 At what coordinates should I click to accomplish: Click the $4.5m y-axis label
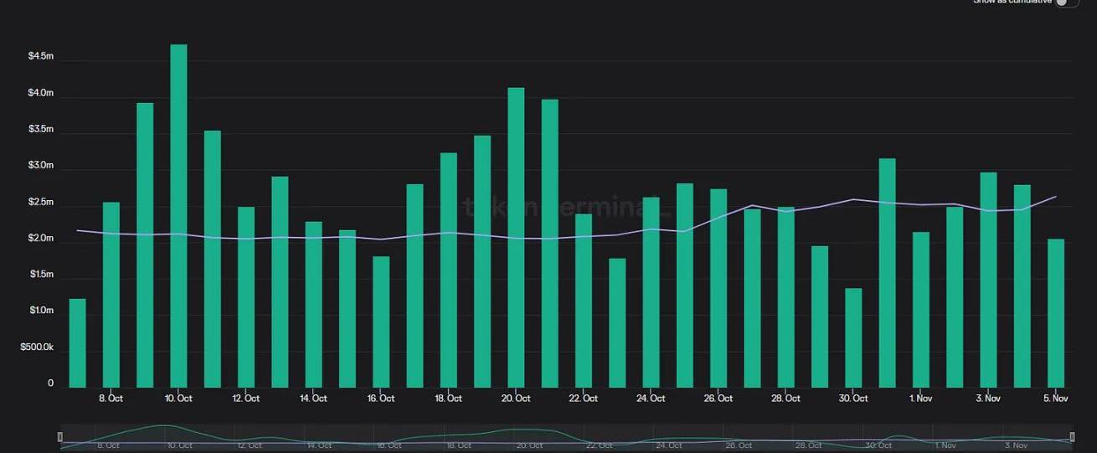(41, 56)
